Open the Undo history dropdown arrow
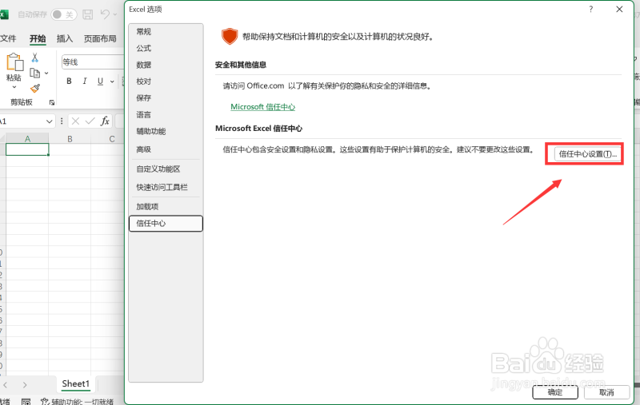Viewport: 640px width, 405px height. [x=115, y=14]
